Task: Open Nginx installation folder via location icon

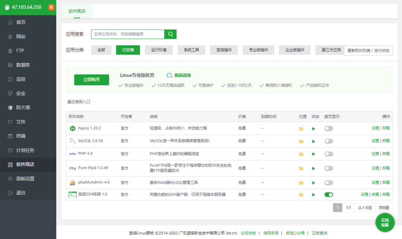Action: coord(301,128)
